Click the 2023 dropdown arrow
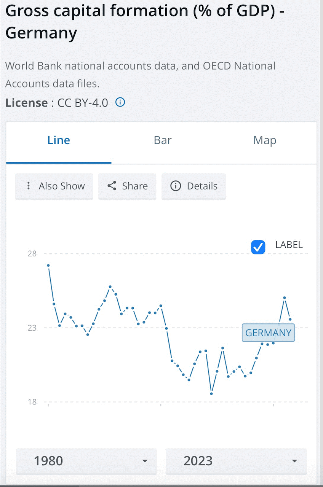 click(294, 461)
